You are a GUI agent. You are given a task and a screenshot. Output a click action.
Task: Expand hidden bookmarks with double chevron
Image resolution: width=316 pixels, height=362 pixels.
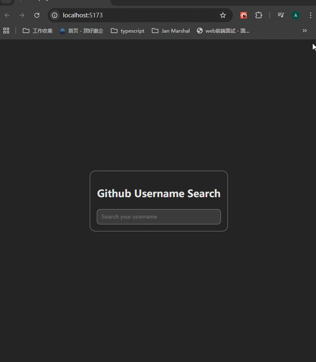pyautogui.click(x=305, y=31)
